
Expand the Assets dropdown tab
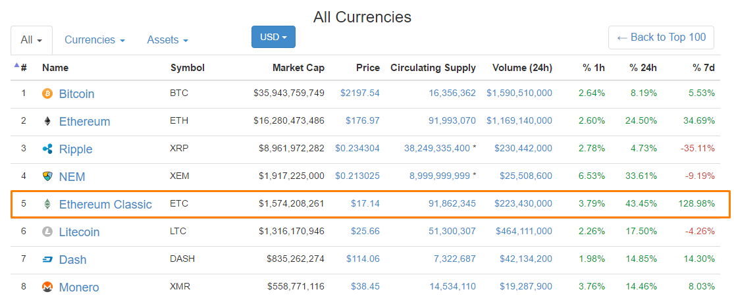pyautogui.click(x=167, y=40)
